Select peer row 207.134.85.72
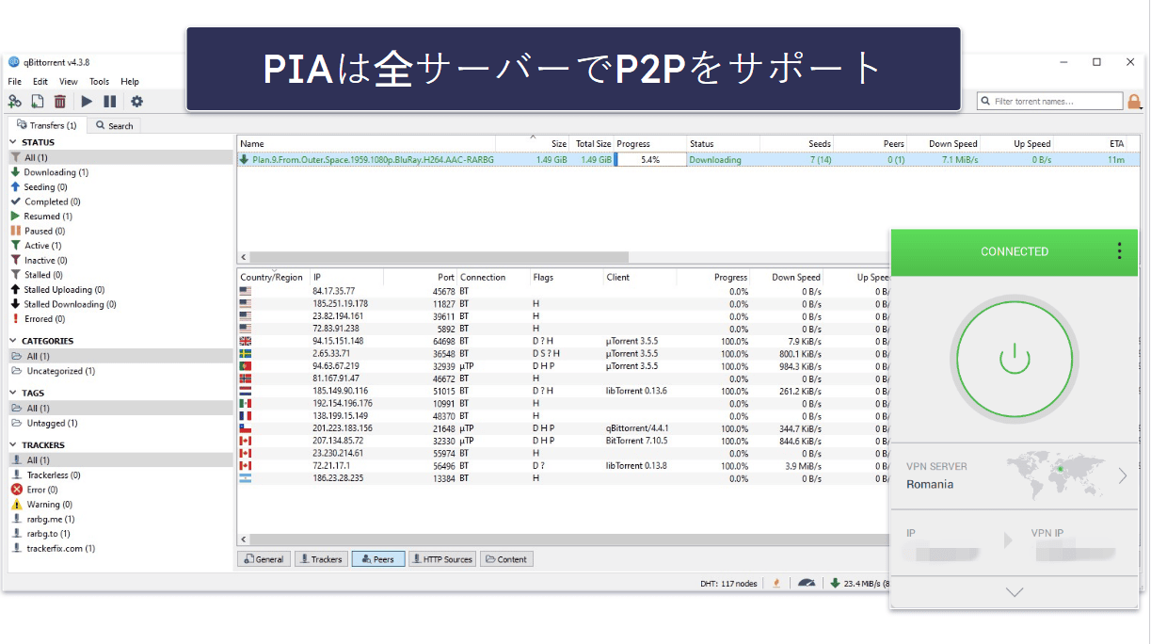Image resolution: width=1151 pixels, height=644 pixels. click(x=563, y=441)
